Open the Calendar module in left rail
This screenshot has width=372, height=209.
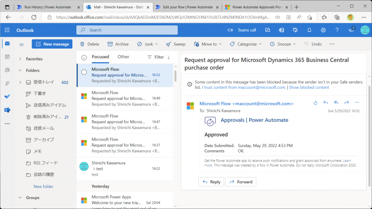[x=7, y=57]
